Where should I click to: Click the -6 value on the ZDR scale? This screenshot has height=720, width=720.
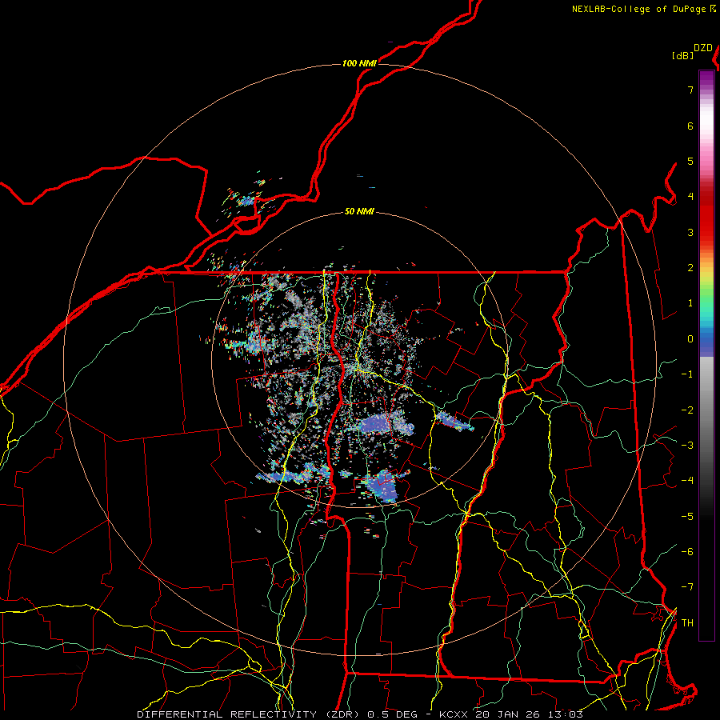tap(687, 552)
